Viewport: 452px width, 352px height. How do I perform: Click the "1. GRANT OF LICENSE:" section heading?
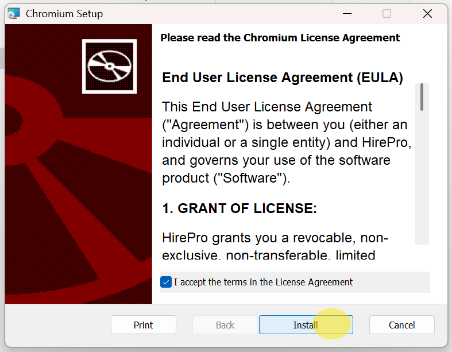[239, 208]
